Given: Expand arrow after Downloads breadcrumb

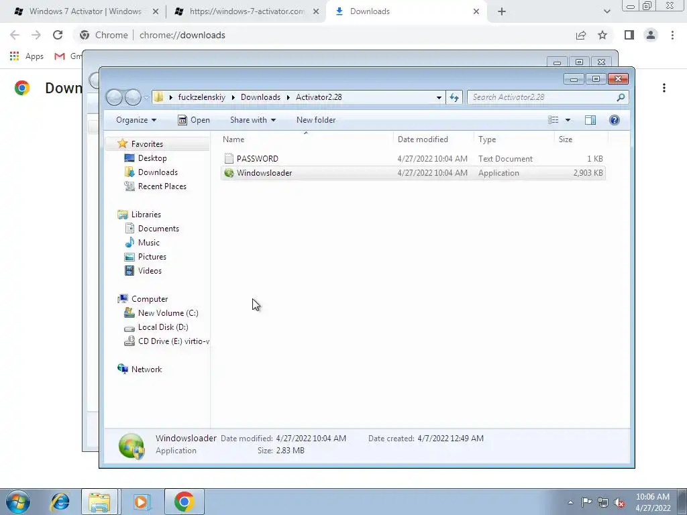Looking at the screenshot, I should (288, 97).
